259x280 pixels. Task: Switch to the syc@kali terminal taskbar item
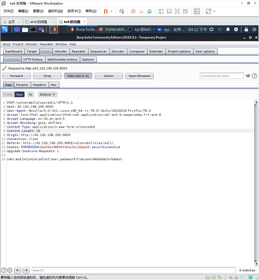(x=142, y=29)
